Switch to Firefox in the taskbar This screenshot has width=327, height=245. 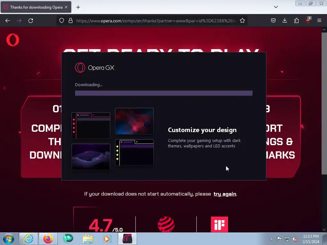[48, 239]
